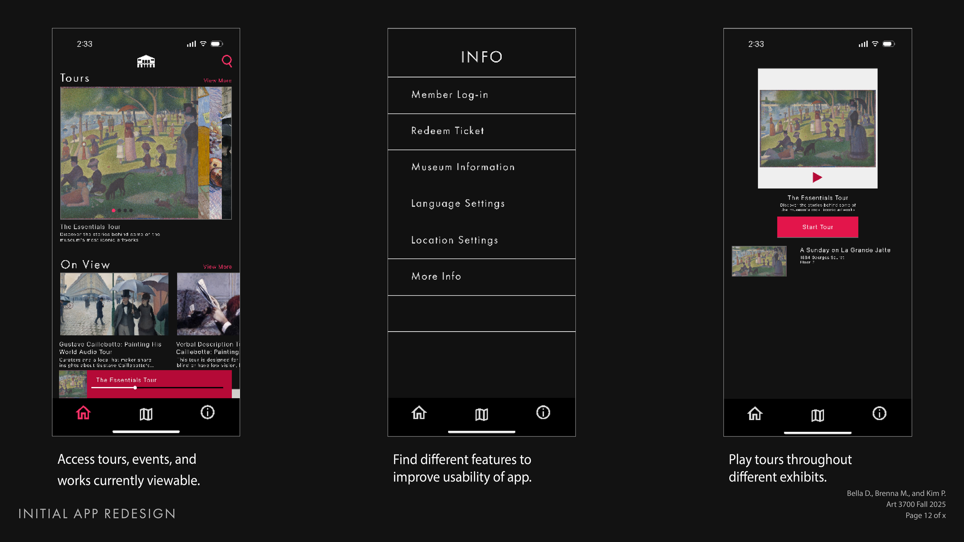Viewport: 964px width, 542px height.
Task: Tap the pink search magnifier icon
Action: [x=227, y=61]
